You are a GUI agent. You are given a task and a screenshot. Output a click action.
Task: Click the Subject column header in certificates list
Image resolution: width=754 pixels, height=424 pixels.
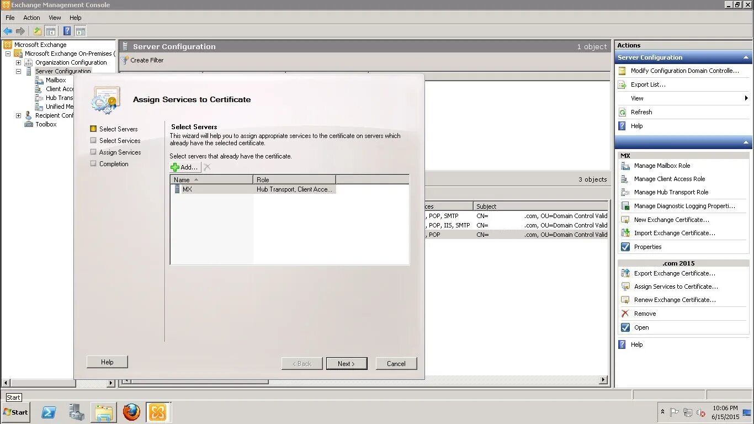click(x=541, y=206)
